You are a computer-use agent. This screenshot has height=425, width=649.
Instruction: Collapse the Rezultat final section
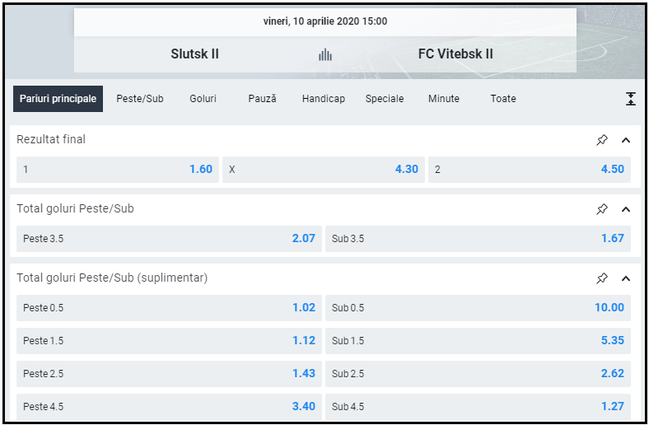(626, 140)
